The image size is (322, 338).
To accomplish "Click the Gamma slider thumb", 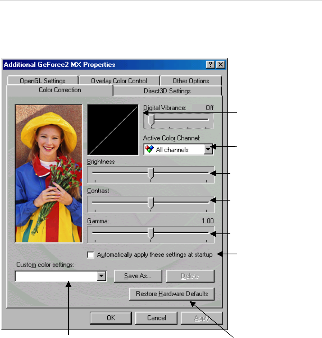I will (151, 233).
